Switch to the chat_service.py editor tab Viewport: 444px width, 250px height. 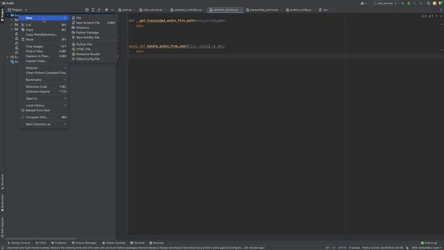pyautogui.click(x=153, y=10)
